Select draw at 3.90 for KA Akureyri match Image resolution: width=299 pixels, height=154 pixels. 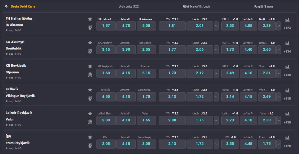point(126,50)
